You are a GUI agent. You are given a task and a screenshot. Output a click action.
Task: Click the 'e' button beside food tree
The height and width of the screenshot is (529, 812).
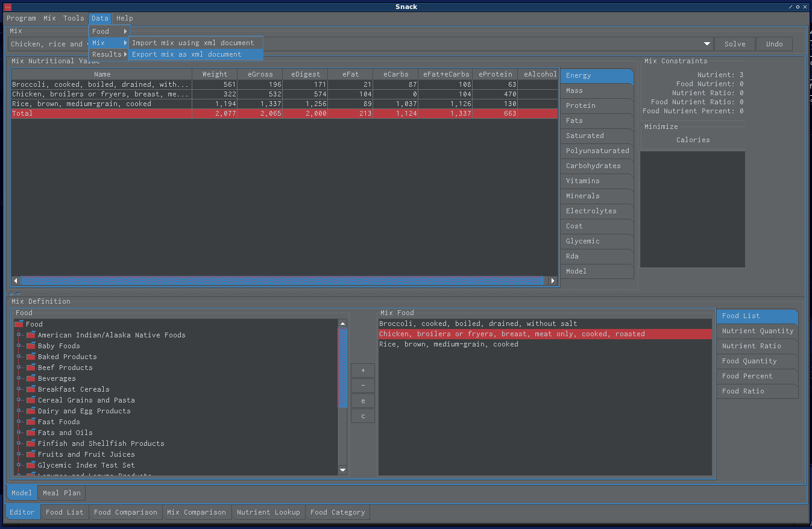(363, 401)
